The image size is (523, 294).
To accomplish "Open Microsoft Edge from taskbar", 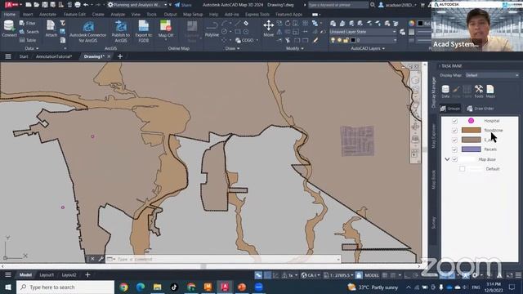I will tap(141, 287).
